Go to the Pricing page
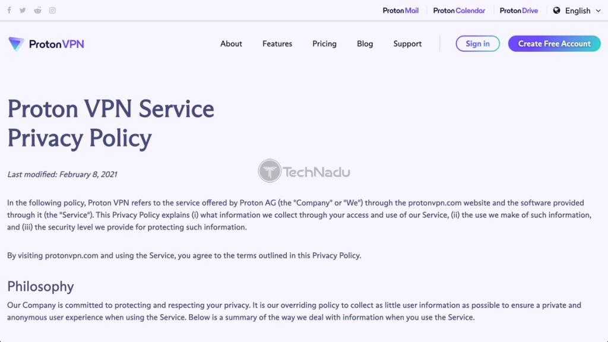Screen dimensions: 608x342 coord(325,44)
